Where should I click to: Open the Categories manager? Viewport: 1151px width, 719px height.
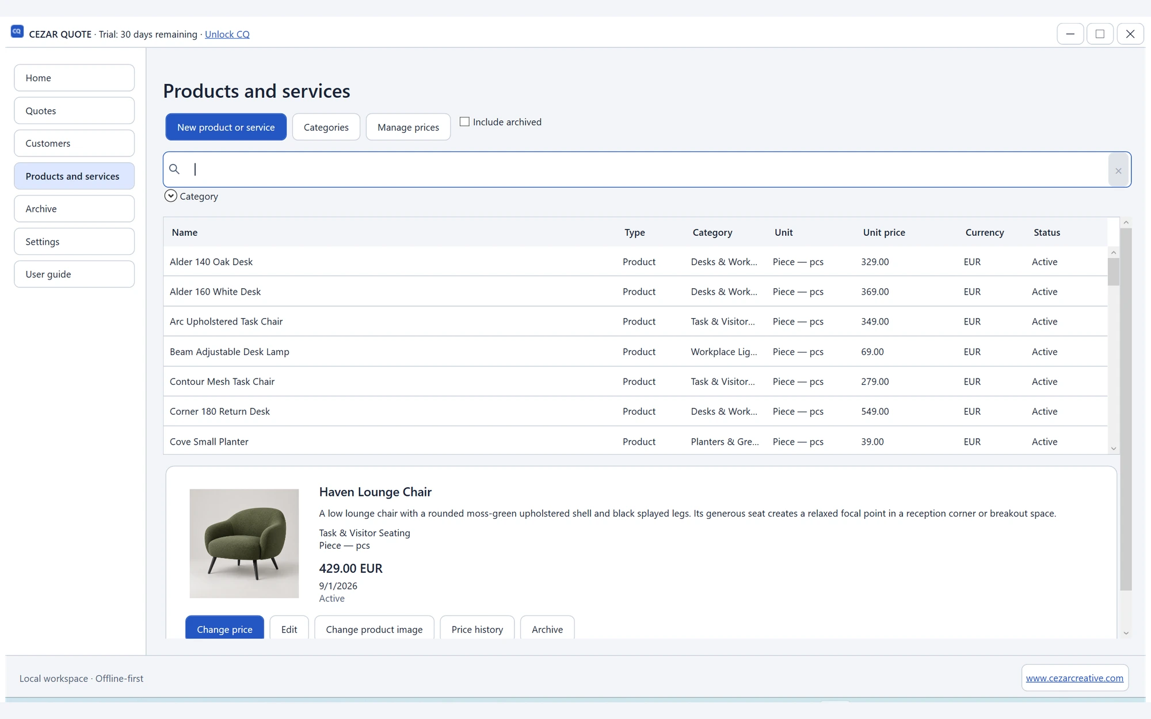point(326,127)
